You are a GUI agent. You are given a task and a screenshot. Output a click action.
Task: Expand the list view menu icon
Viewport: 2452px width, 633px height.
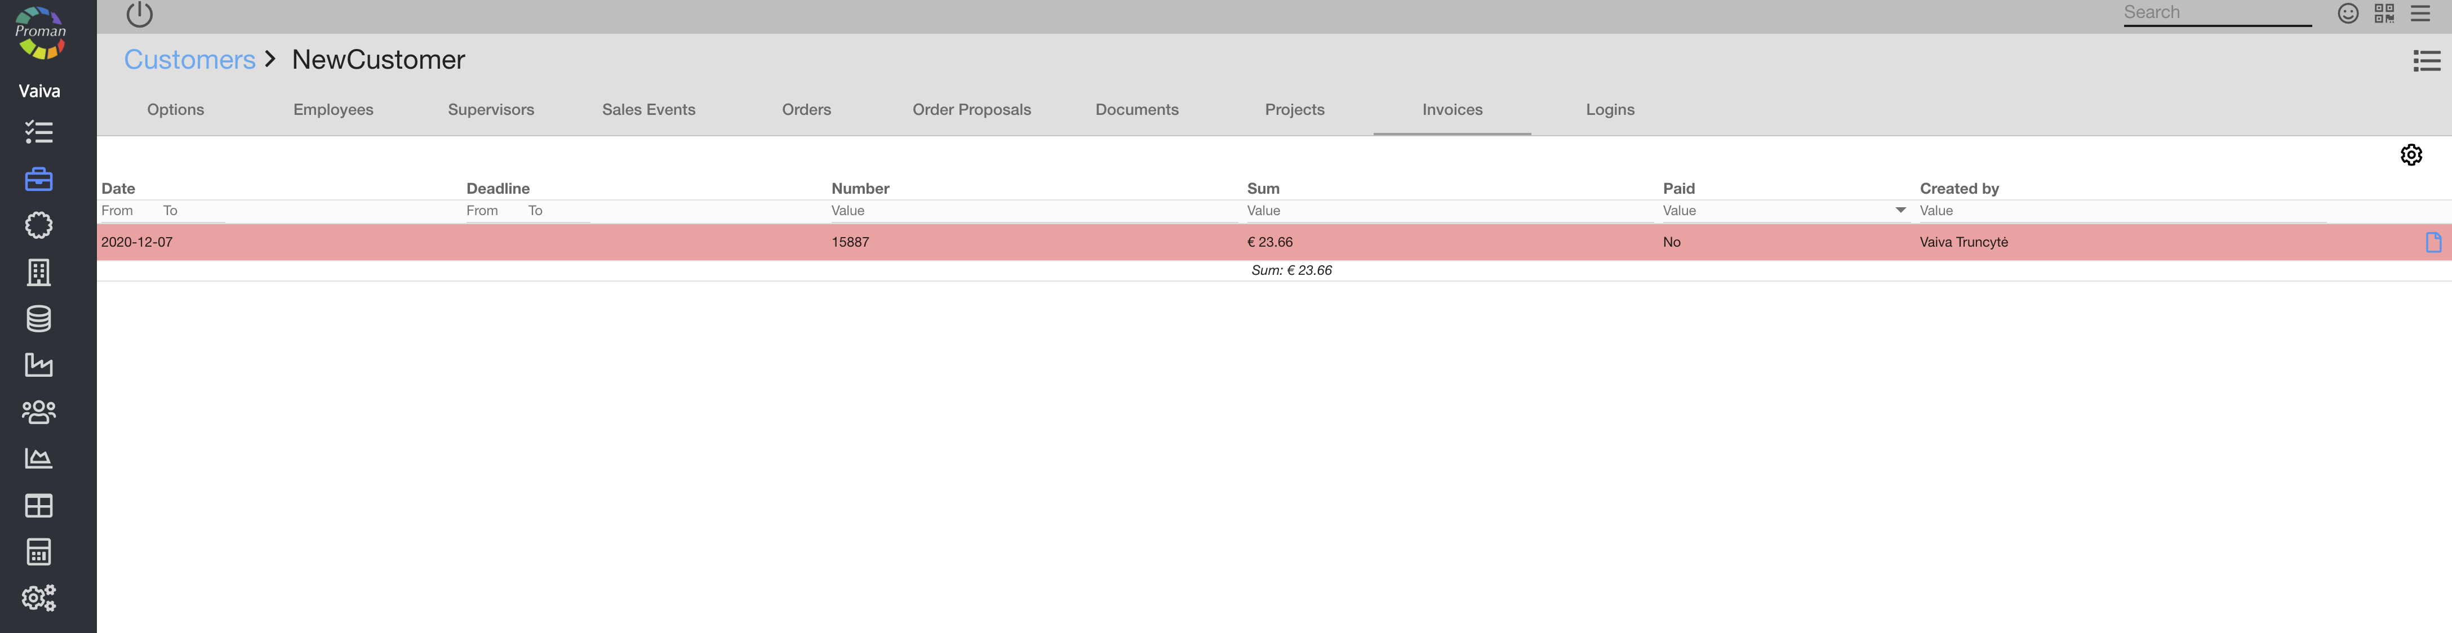[x=2426, y=61]
